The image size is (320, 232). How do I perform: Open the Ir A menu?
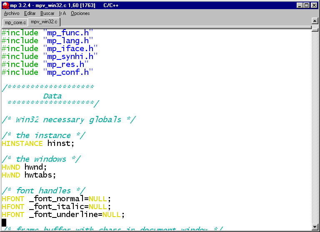(x=62, y=13)
